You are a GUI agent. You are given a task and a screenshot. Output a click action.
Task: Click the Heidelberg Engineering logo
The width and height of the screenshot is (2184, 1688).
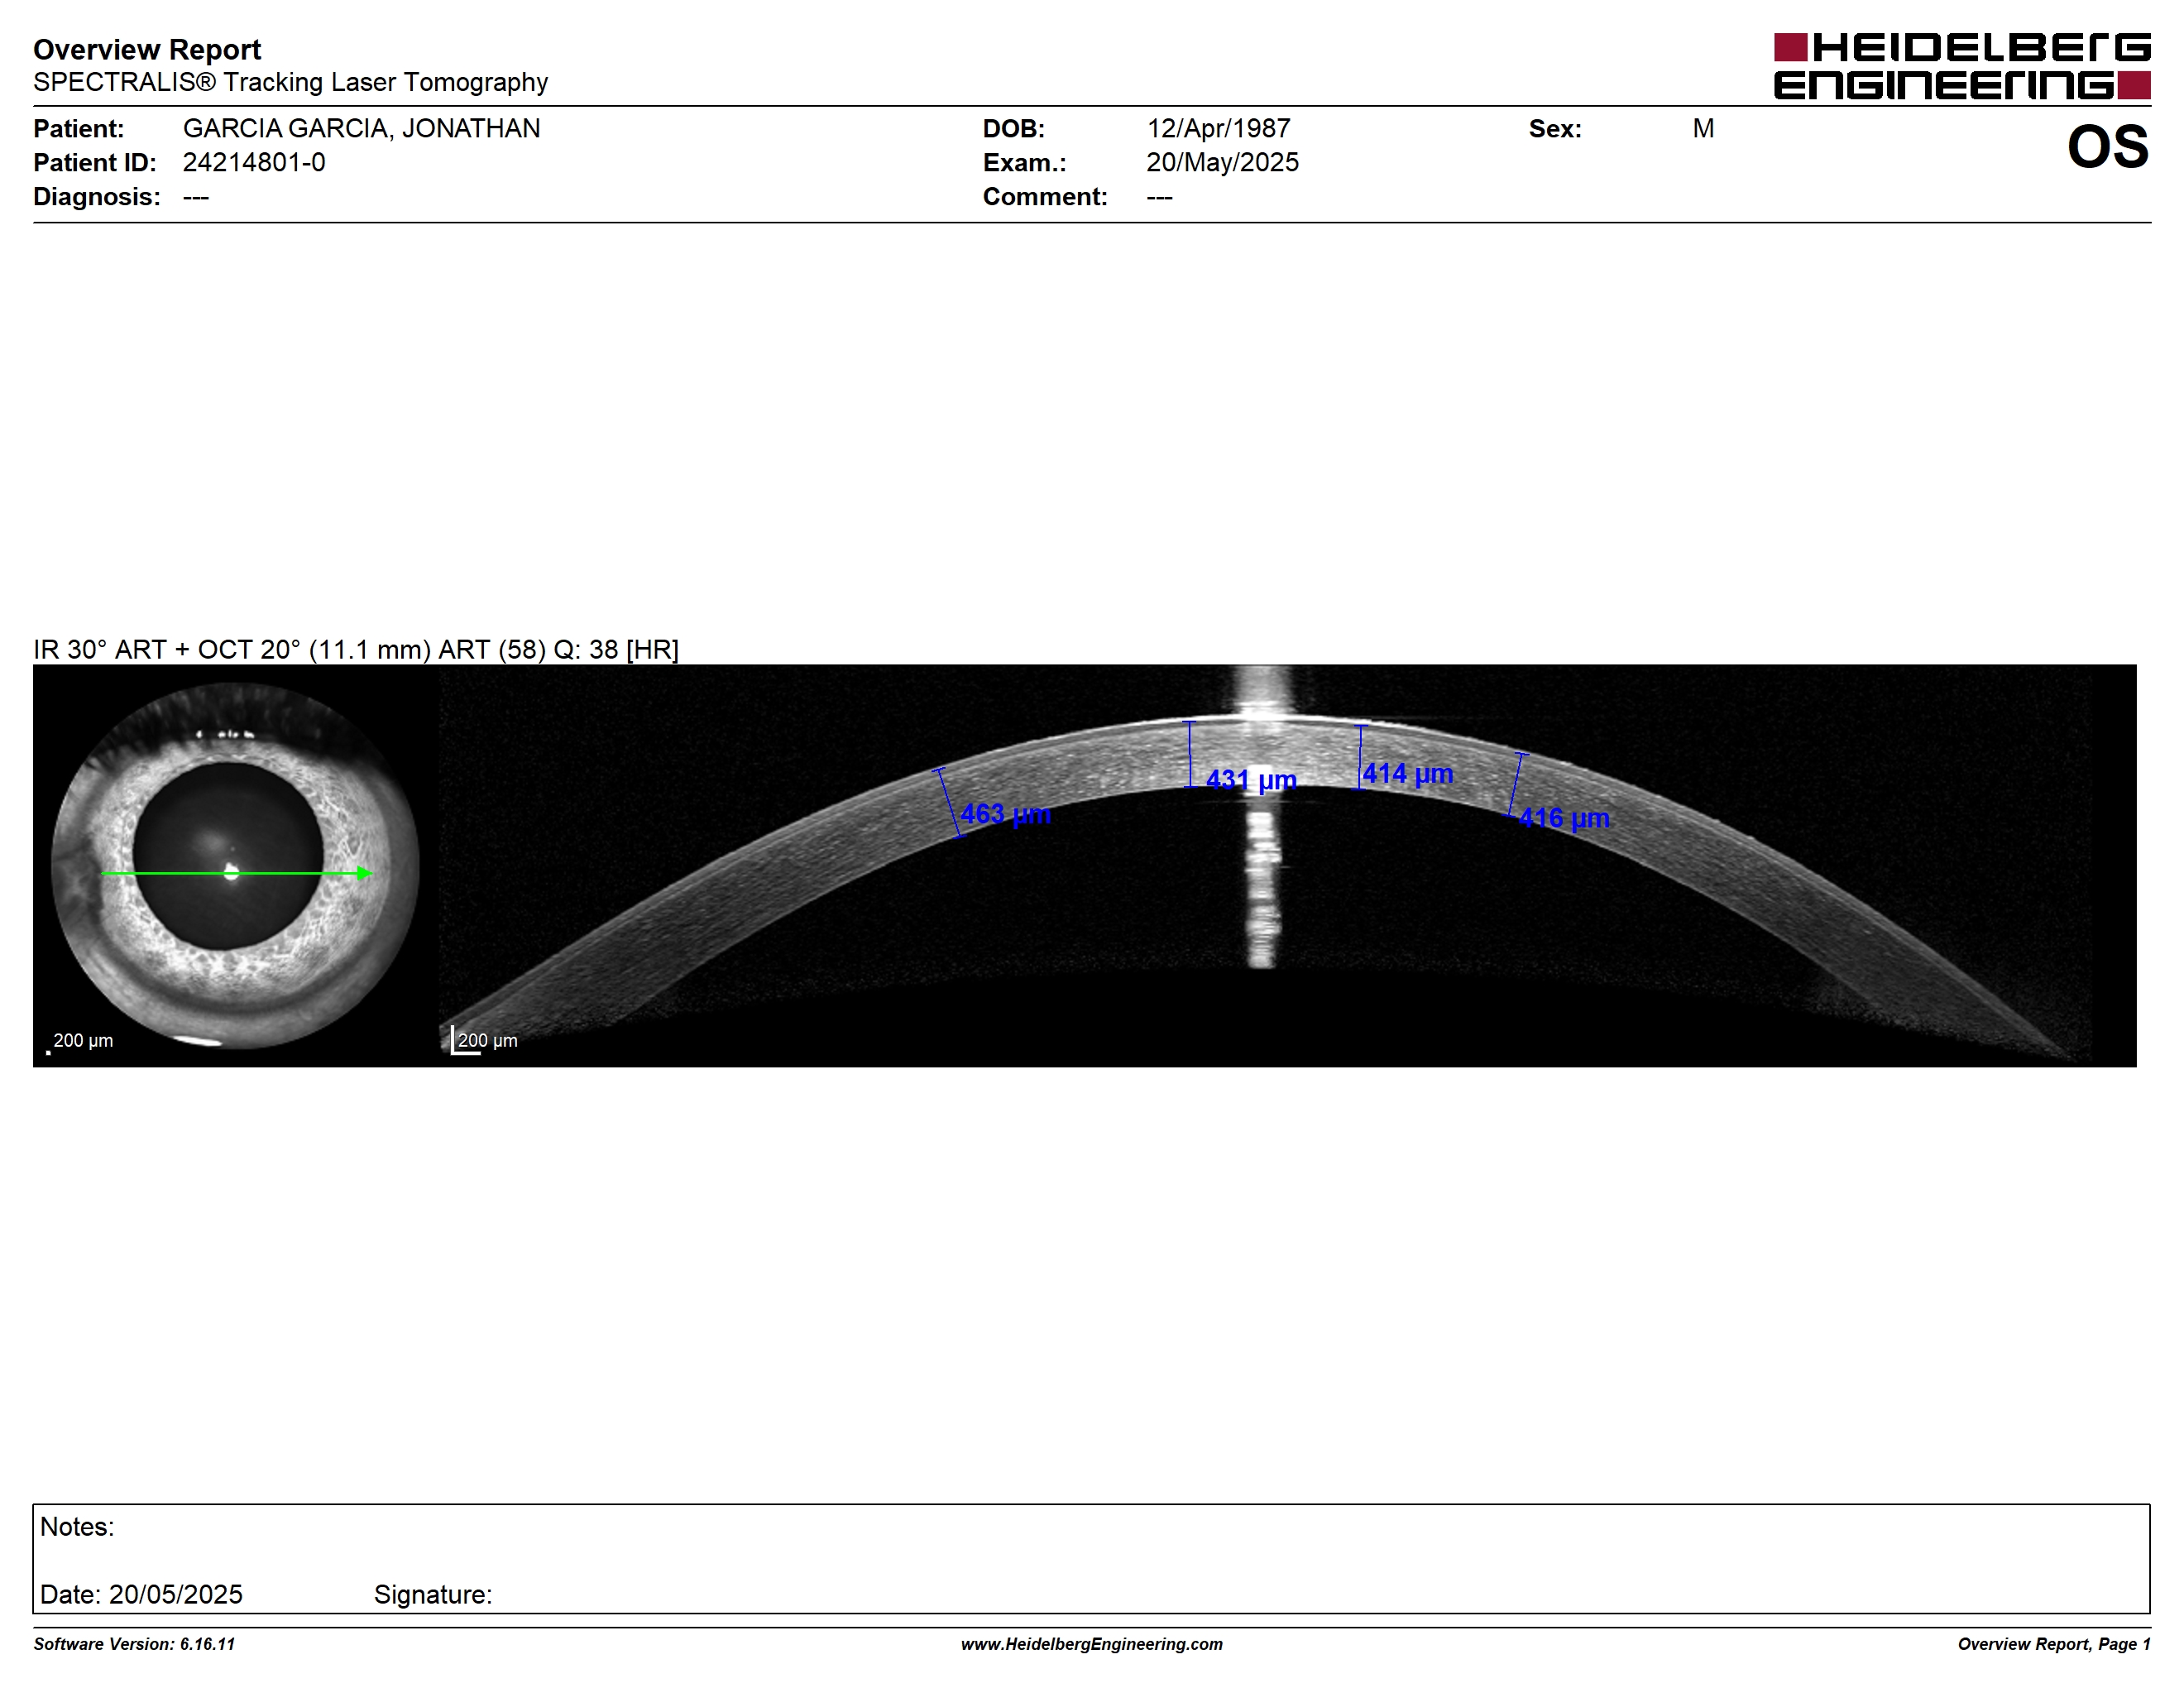click(1961, 66)
